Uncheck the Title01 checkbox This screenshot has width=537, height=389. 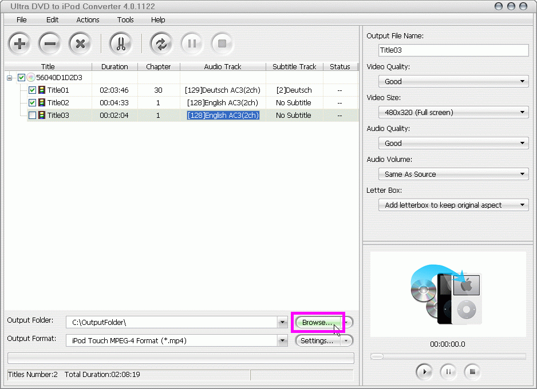[32, 90]
